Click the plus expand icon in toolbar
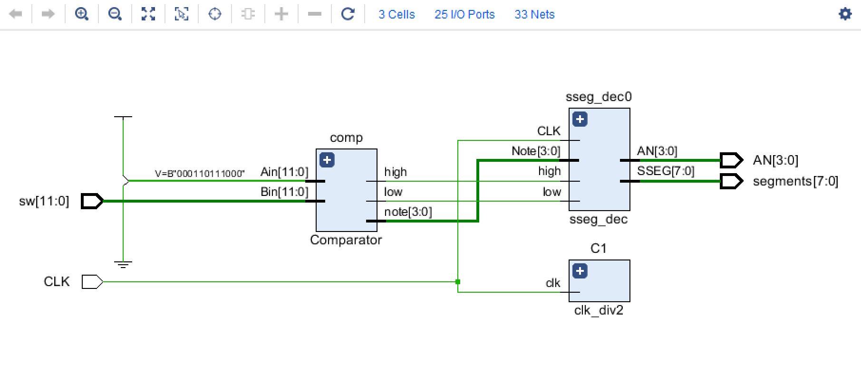 (x=281, y=14)
